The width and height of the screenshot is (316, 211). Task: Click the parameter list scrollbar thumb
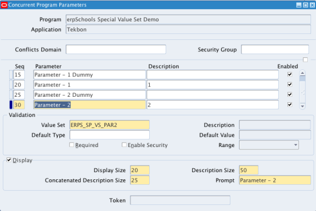coord(302,79)
